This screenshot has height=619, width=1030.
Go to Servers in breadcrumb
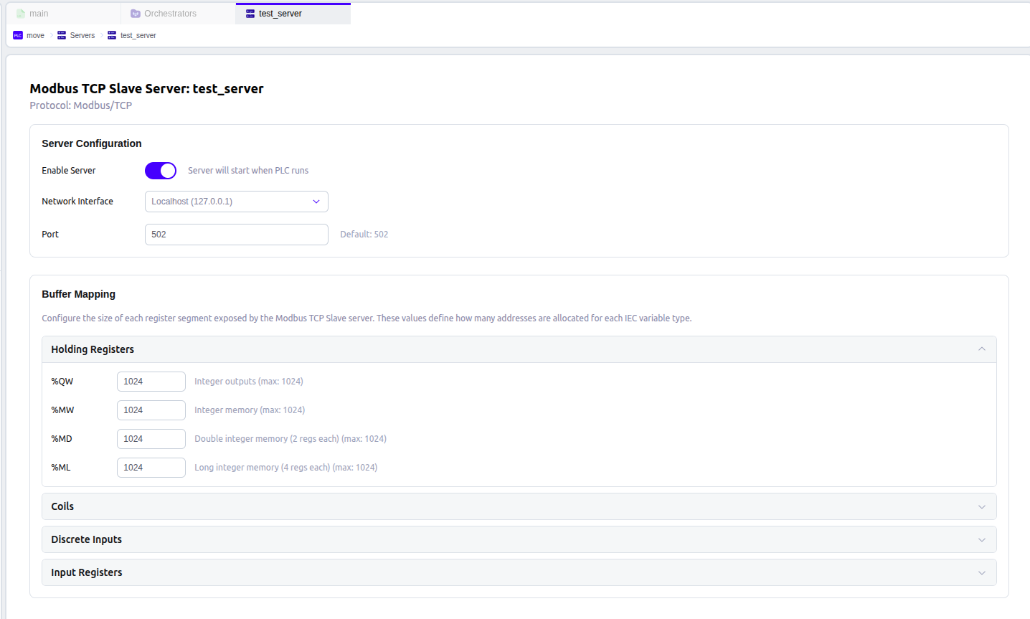pyautogui.click(x=82, y=35)
